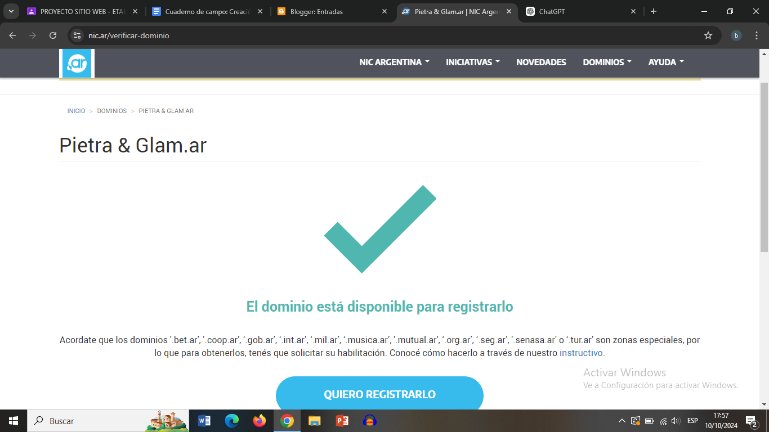Close the ChatGPT tab
The height and width of the screenshot is (432, 769).
(x=633, y=11)
